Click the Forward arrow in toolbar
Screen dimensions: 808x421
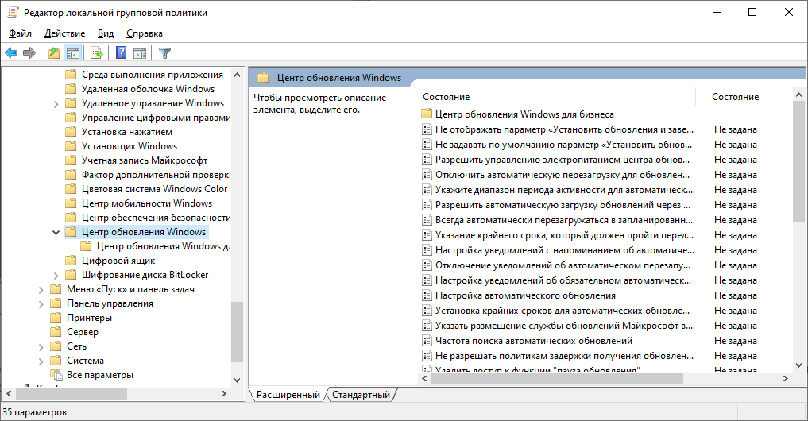[x=29, y=53]
